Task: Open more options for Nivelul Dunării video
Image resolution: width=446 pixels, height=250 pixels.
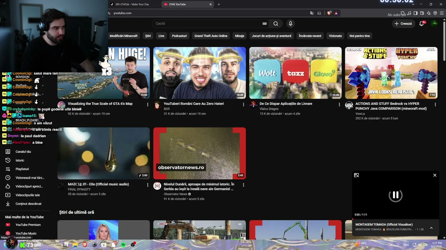Action: point(244,185)
